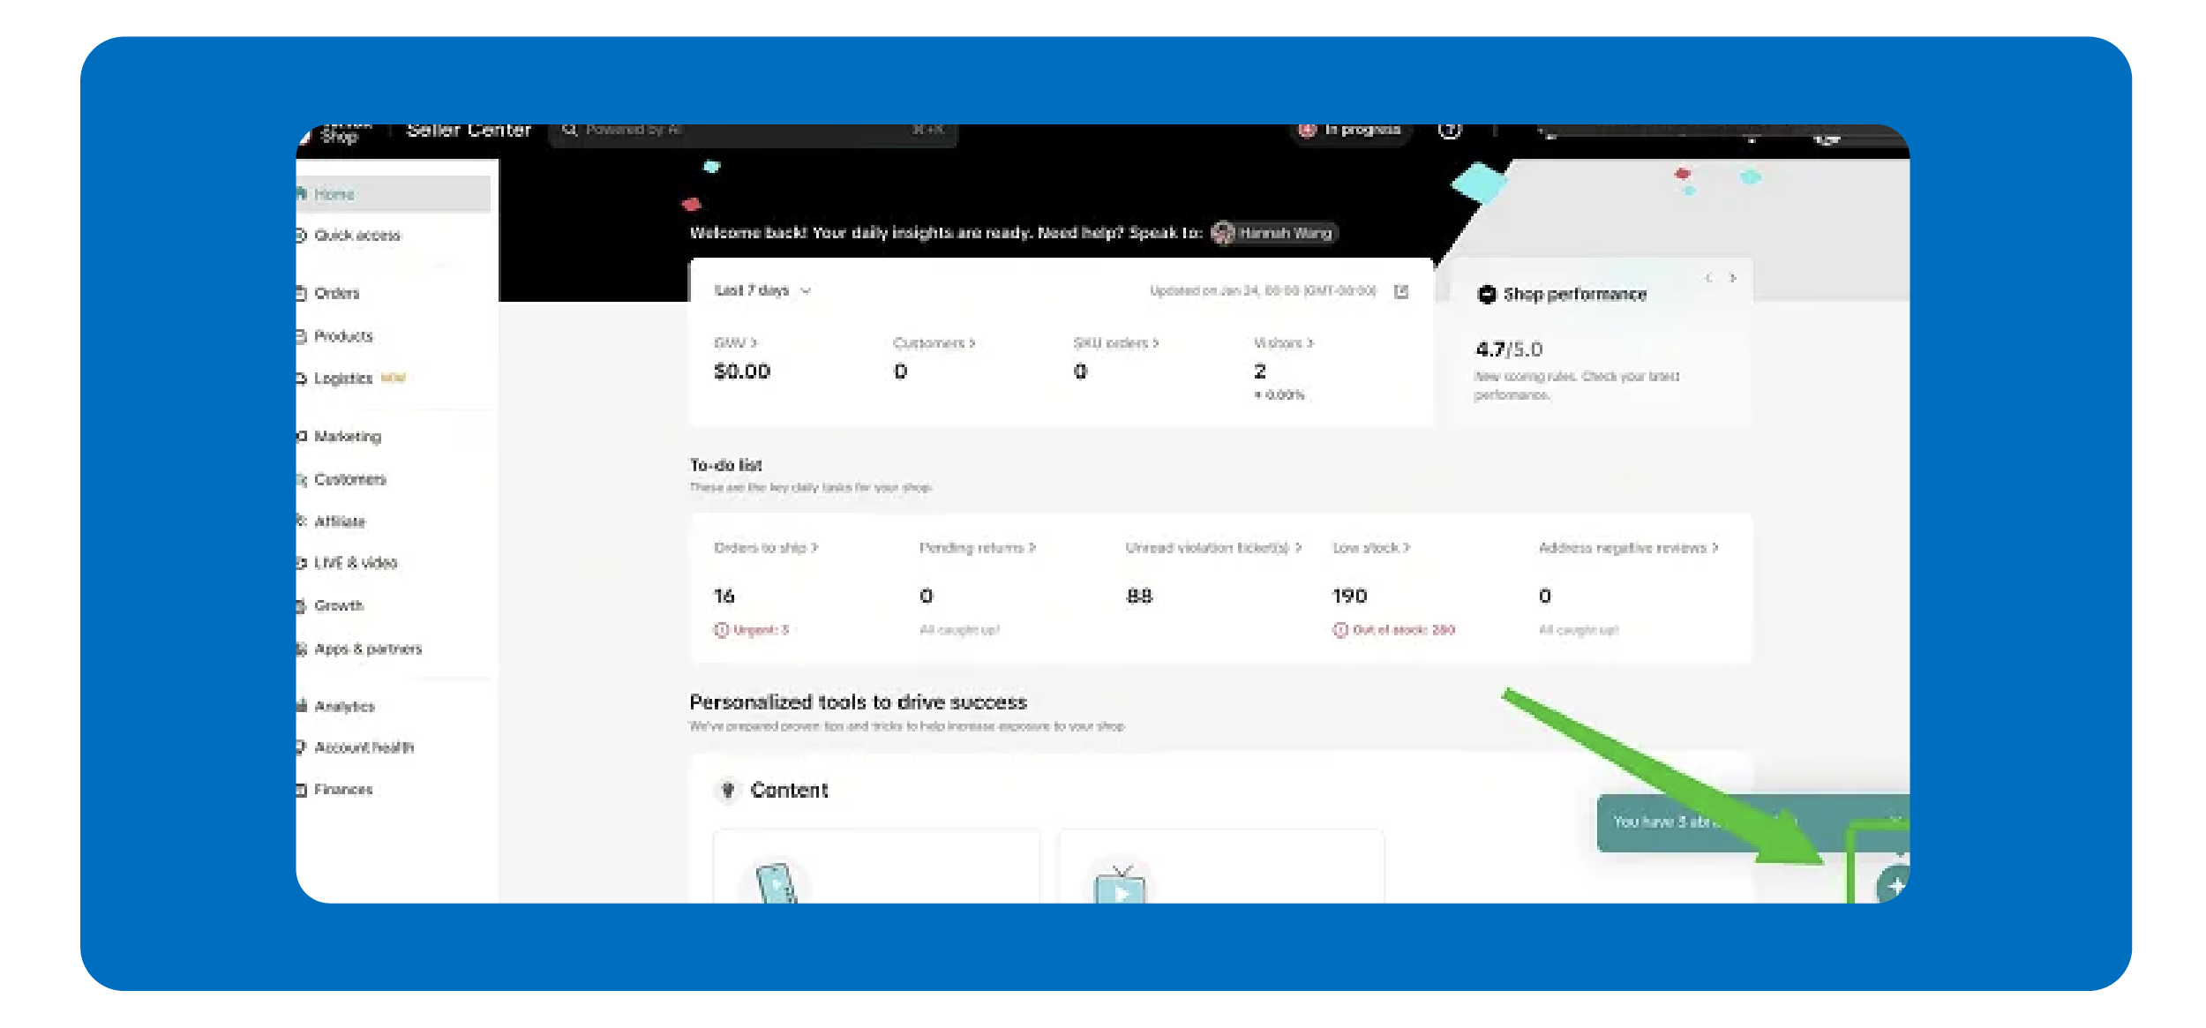
Task: Select Orders in the sidebar
Action: [x=336, y=293]
